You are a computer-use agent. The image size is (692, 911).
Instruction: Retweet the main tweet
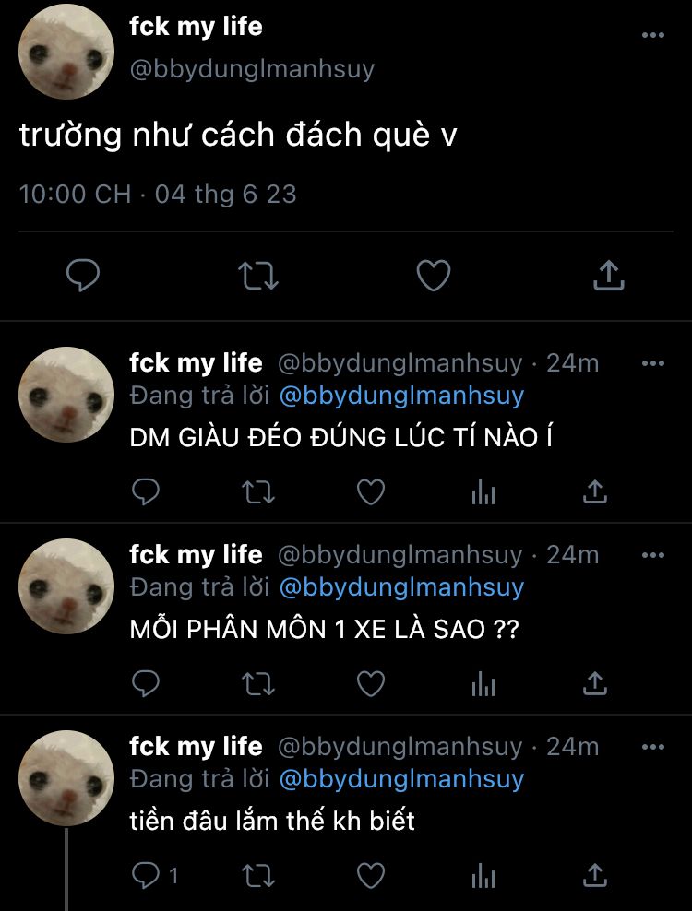click(258, 276)
